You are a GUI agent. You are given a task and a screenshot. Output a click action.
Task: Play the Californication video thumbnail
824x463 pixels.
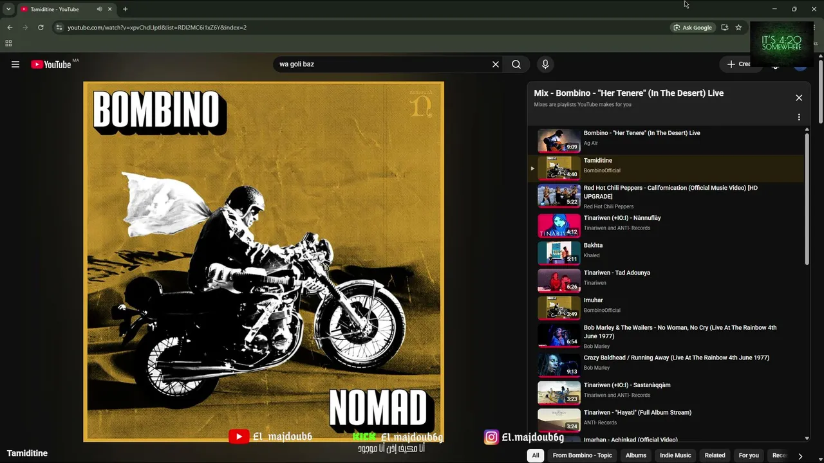coord(559,196)
